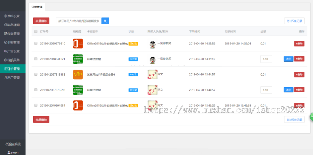
Task: Check the box for order 2019042057975598
Action: coord(36,90)
